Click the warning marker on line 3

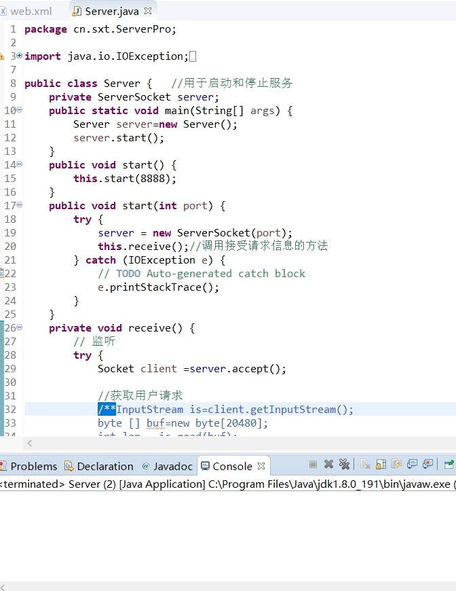(x=1, y=56)
